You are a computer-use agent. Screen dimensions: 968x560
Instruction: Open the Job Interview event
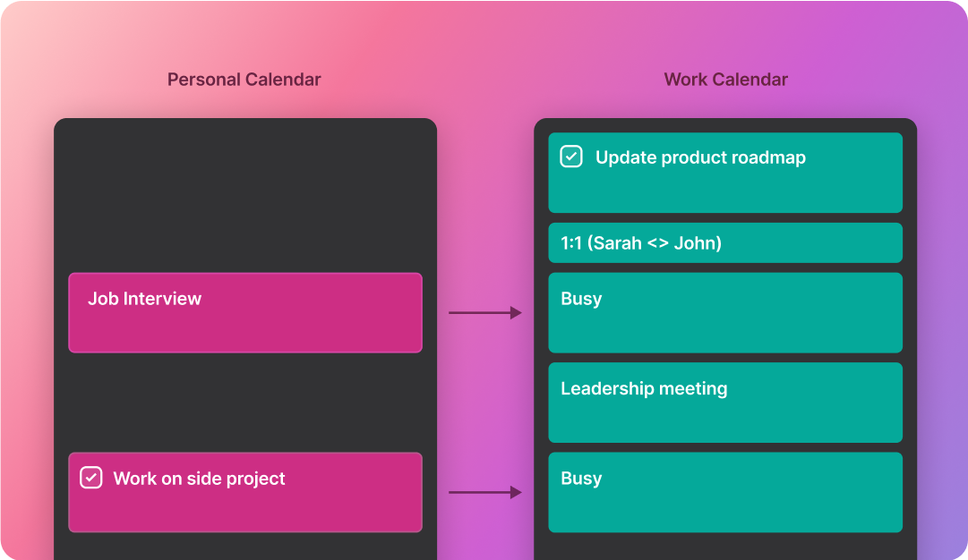click(x=245, y=313)
